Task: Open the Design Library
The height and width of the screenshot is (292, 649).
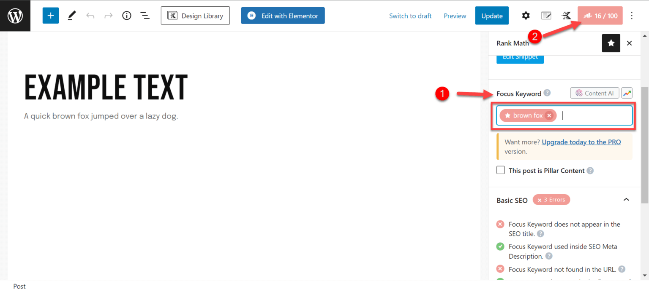Action: click(x=195, y=16)
